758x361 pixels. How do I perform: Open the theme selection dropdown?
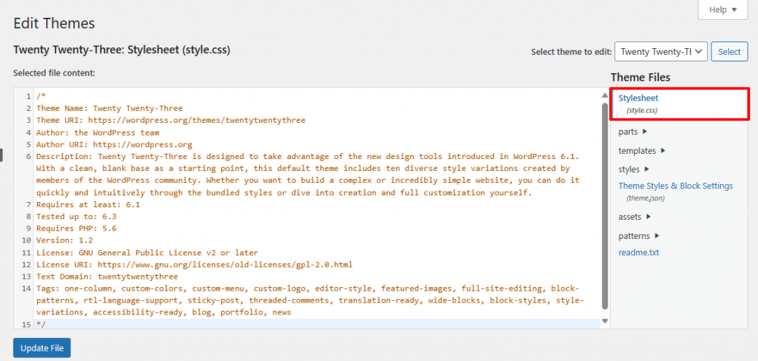[x=661, y=52]
